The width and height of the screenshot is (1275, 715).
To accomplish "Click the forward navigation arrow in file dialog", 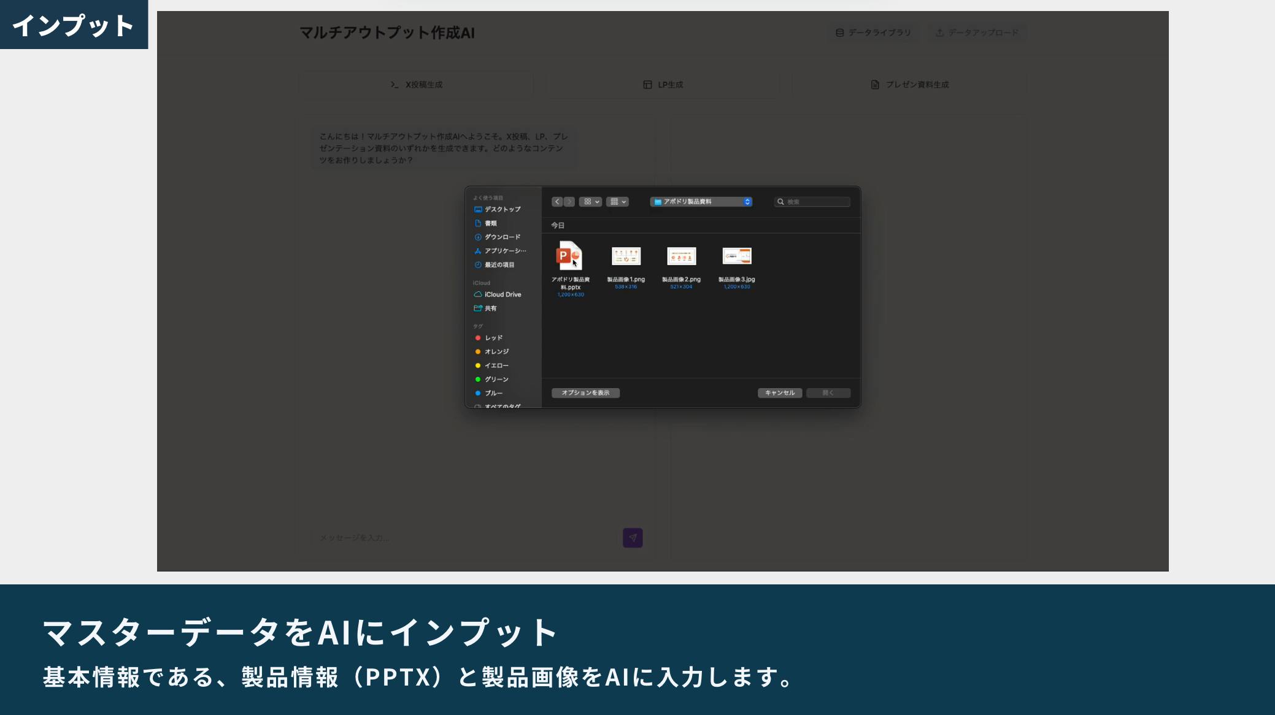I will [x=569, y=202].
